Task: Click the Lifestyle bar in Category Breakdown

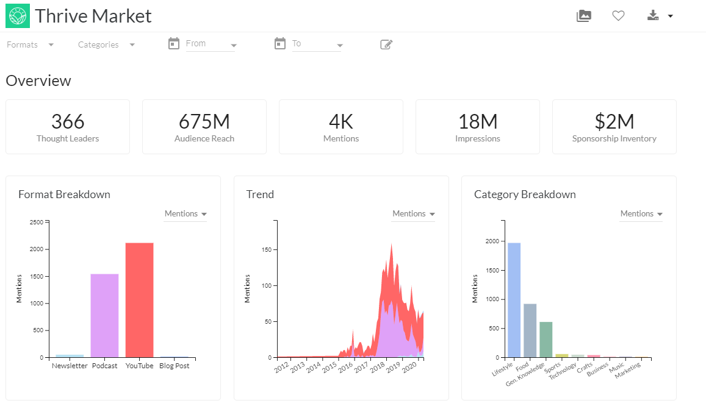Action: point(514,300)
